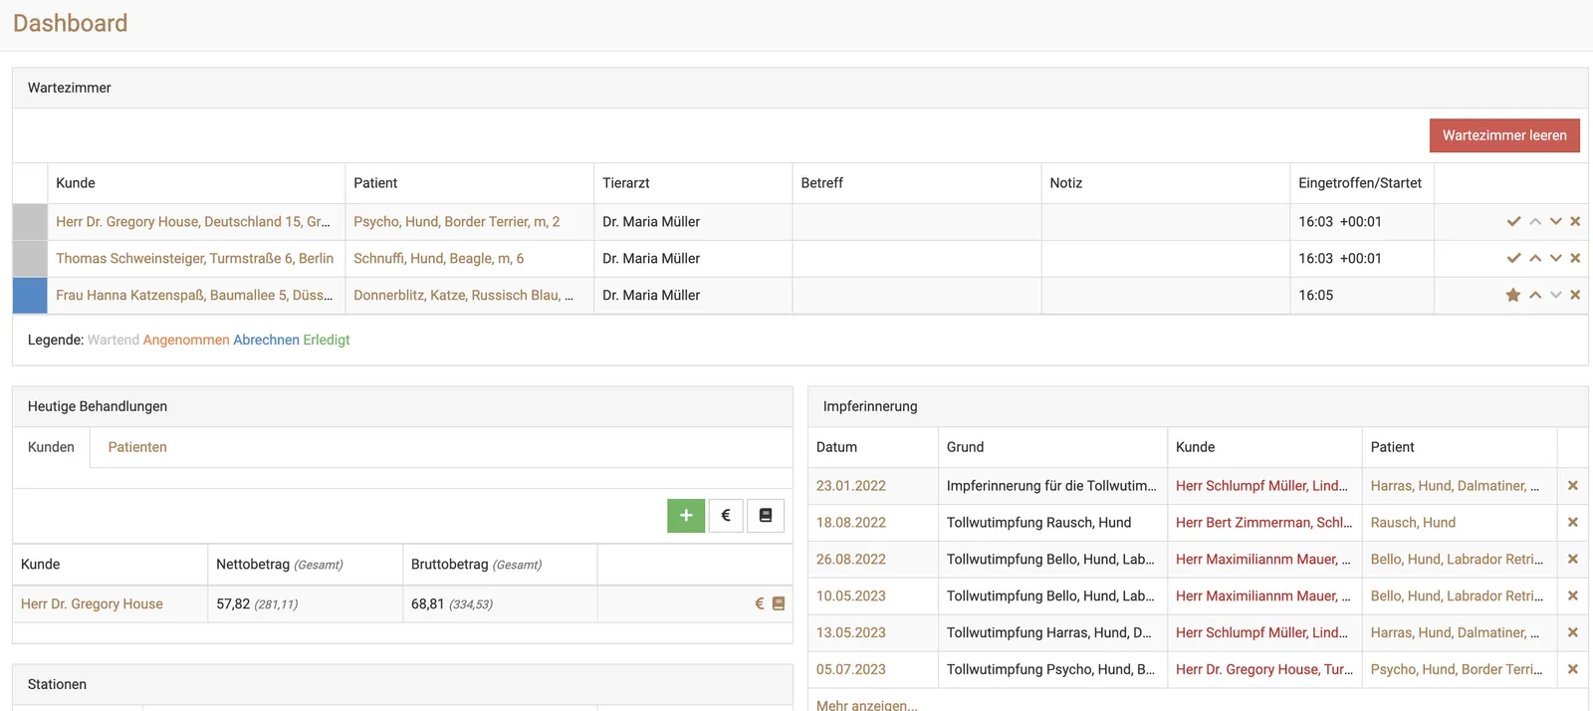Move Gregory House row down

(1555, 222)
